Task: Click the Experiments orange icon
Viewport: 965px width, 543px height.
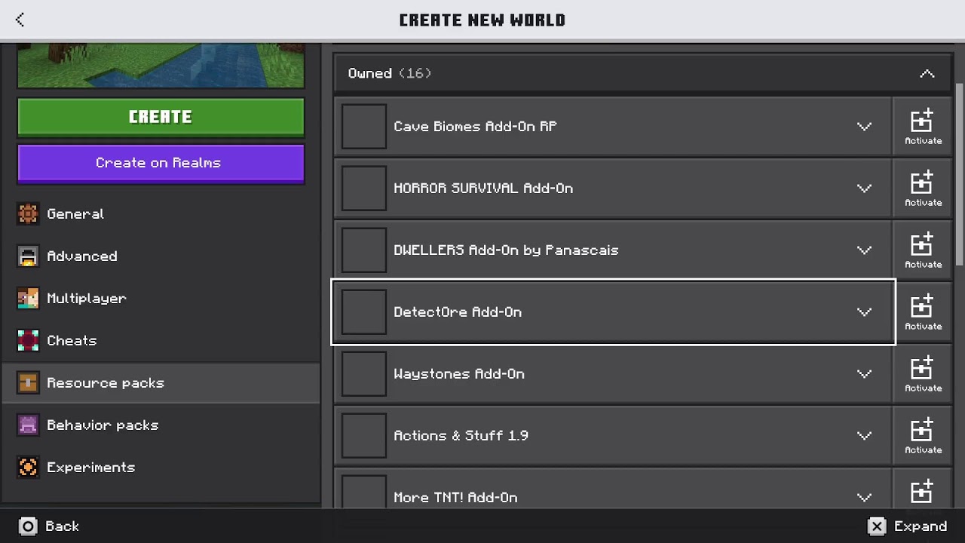Action: (28, 468)
